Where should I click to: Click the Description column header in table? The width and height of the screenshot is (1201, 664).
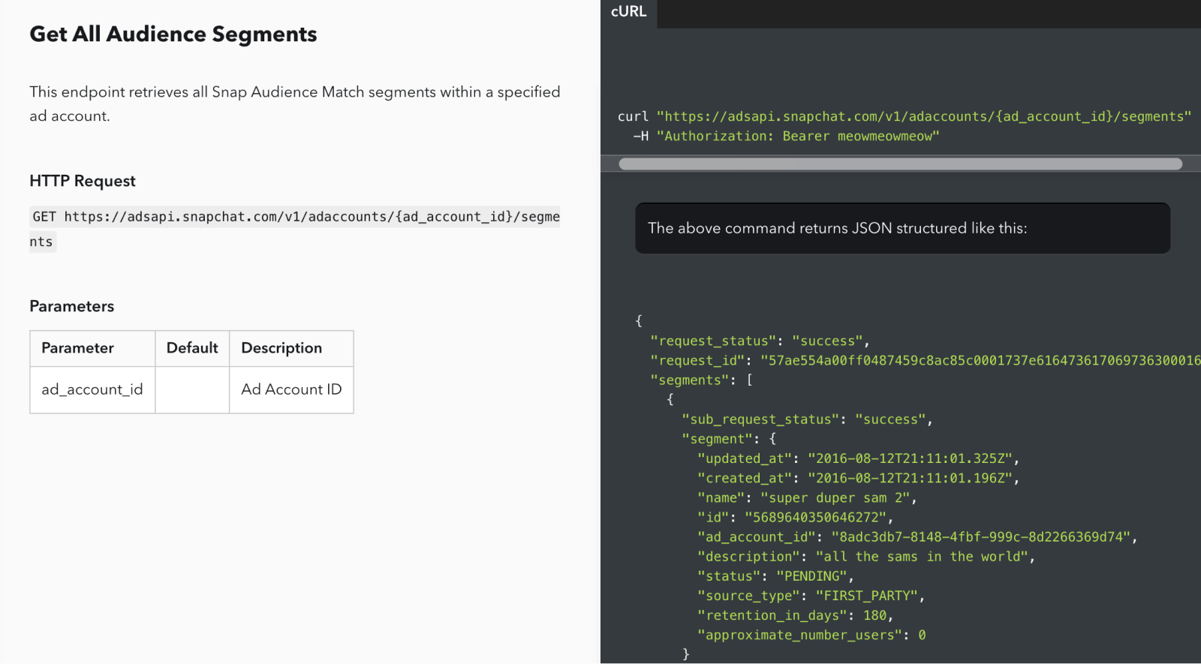pyautogui.click(x=281, y=348)
